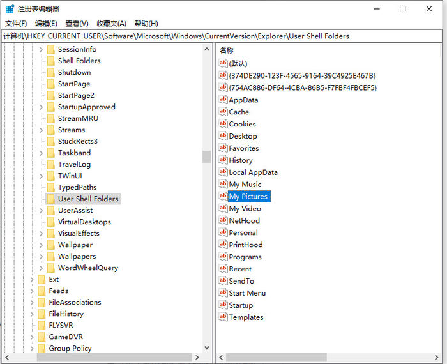447x364 pixels.
Task: Select the Shutdown key folder icon
Action: [50, 72]
